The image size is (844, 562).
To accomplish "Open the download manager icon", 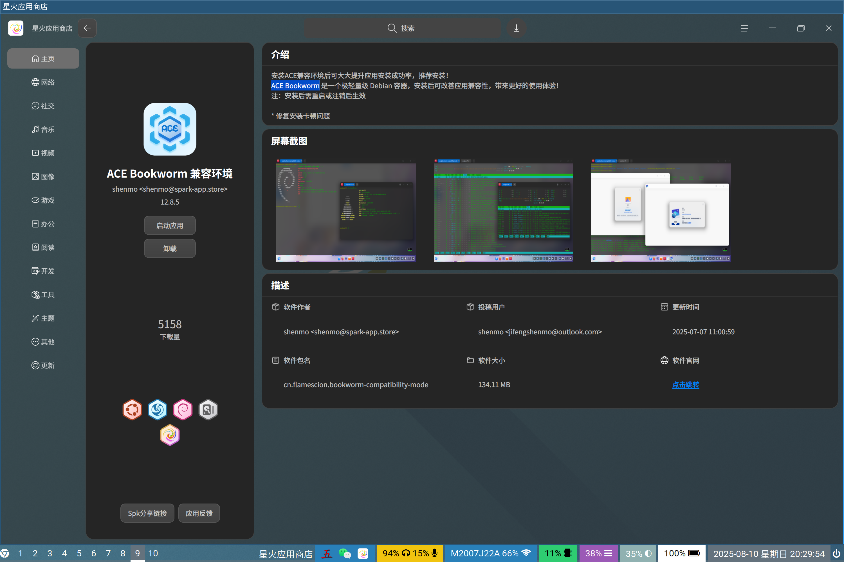I will point(516,28).
